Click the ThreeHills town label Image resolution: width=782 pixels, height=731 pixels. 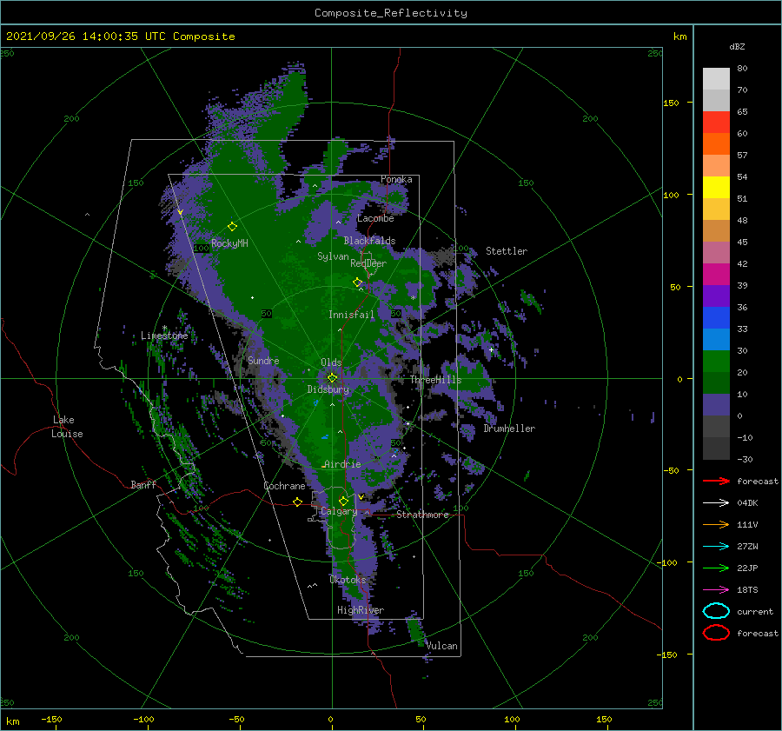[x=435, y=380]
